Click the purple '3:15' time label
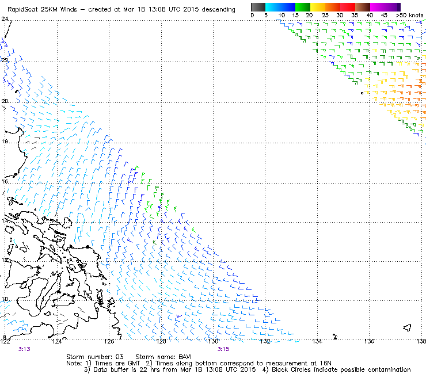This screenshot has height=374, width=426. 223,349
